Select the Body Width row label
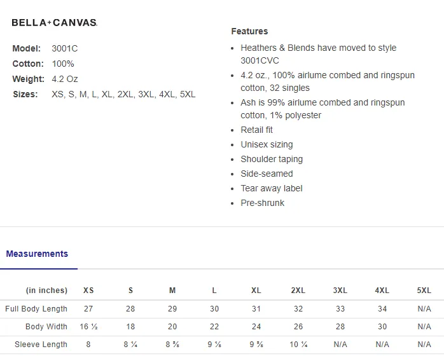 click(x=46, y=327)
